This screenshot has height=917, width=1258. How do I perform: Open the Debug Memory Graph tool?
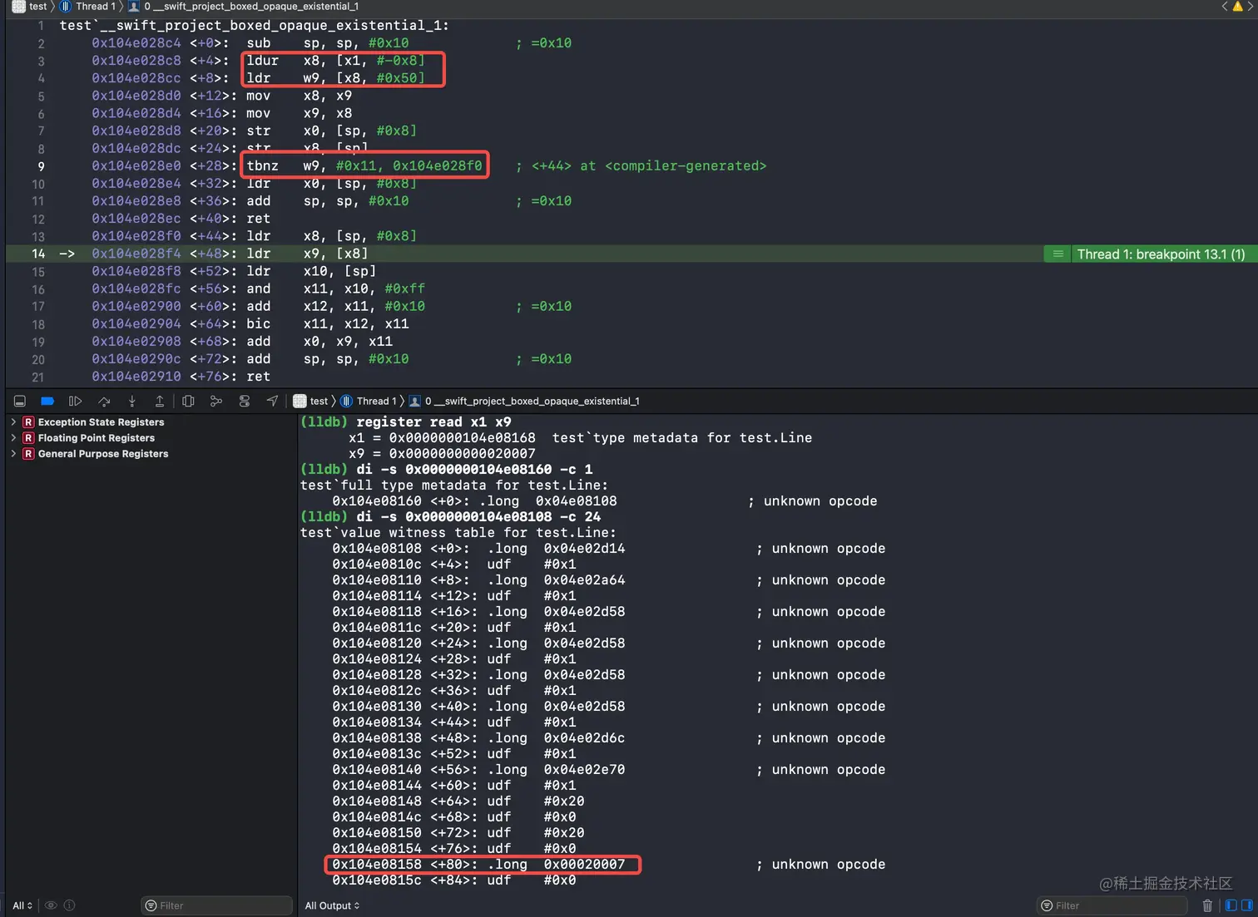point(216,402)
